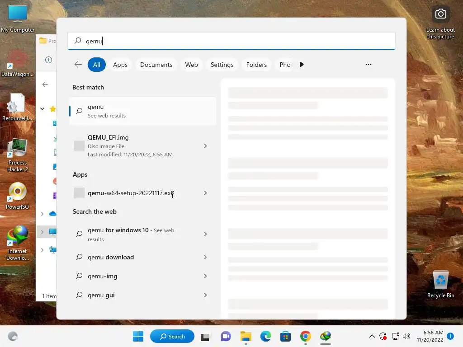Viewport: 463px width, 347px height.
Task: Switch to Folders filter tab
Action: coord(256,65)
